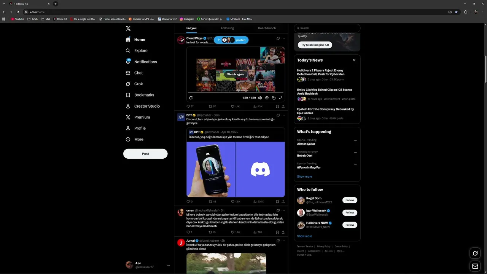Open Grok icon on BPT post

(278, 115)
